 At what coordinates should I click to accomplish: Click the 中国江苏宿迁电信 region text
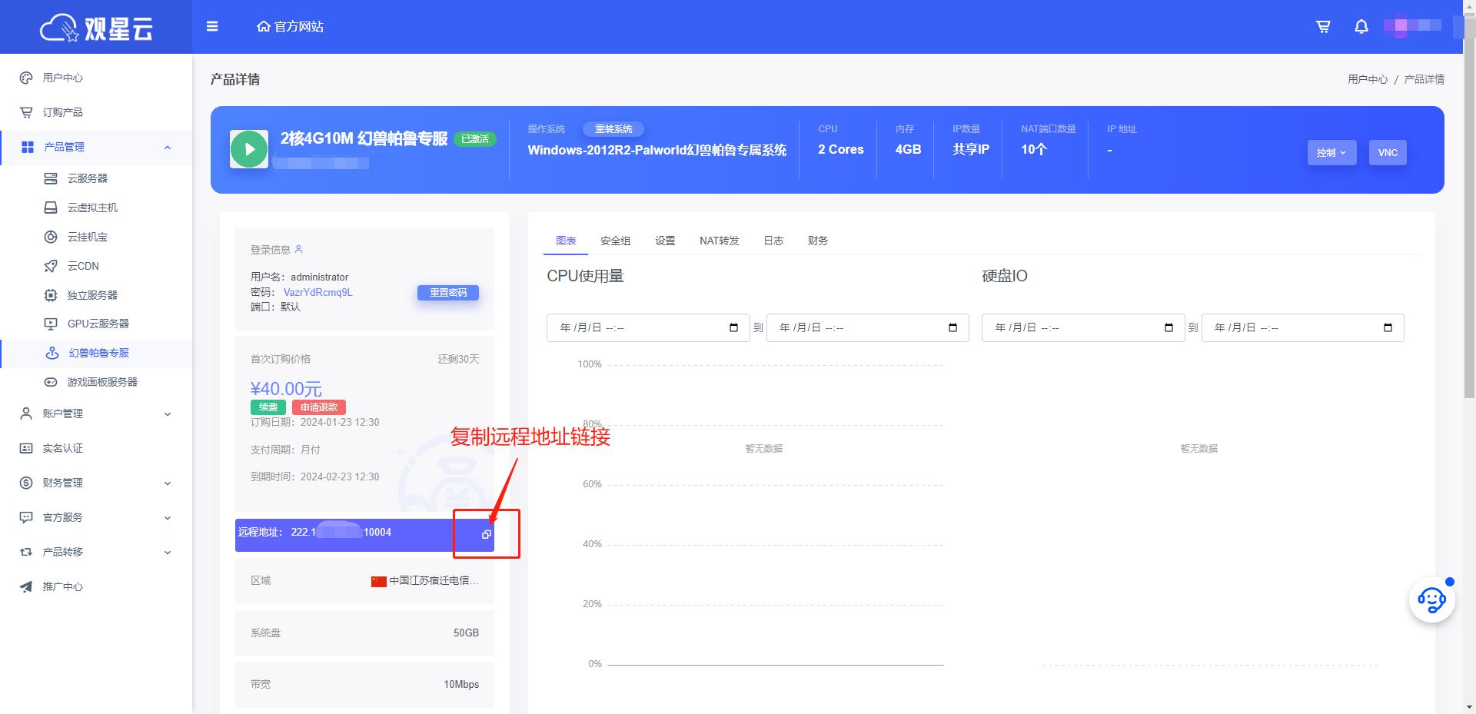click(434, 580)
